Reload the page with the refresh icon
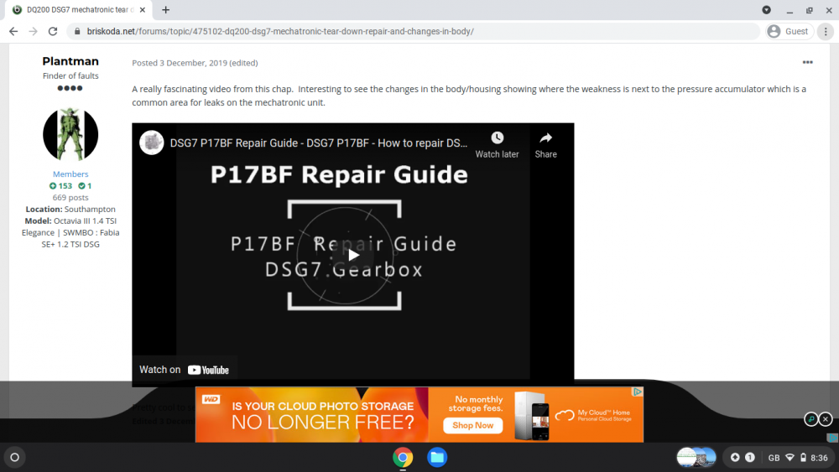839x472 pixels. coord(52,32)
